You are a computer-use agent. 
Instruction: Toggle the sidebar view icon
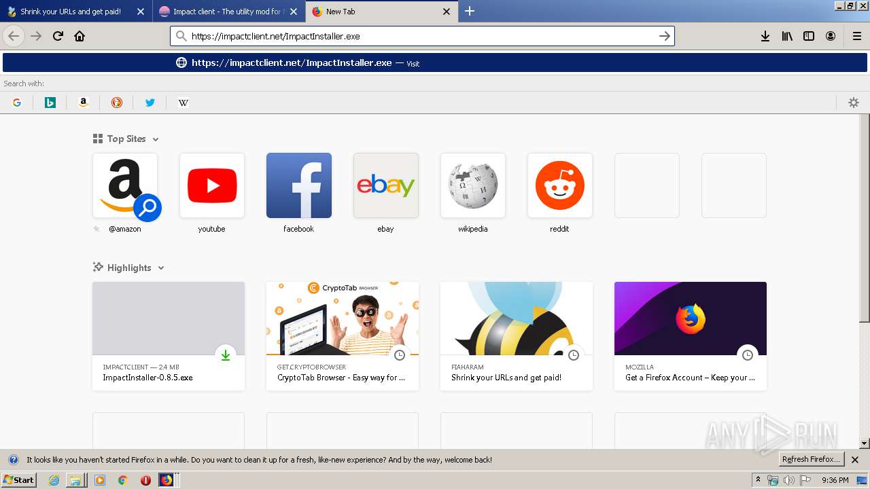click(x=809, y=36)
